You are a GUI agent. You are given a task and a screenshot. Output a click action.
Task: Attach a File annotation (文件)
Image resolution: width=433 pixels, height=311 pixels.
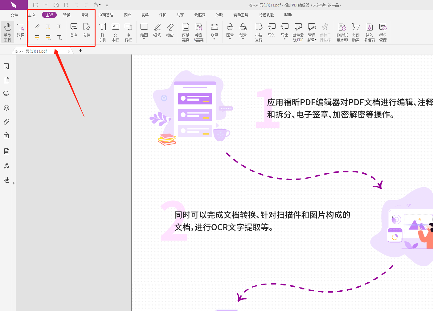tap(87, 30)
